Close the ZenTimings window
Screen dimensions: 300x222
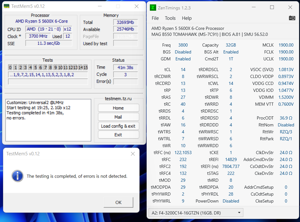coord(290,8)
